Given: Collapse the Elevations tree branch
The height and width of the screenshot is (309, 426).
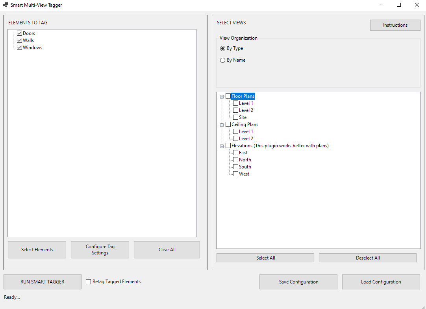Looking at the screenshot, I should pyautogui.click(x=222, y=145).
